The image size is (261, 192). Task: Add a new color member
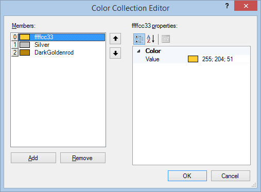(33, 158)
